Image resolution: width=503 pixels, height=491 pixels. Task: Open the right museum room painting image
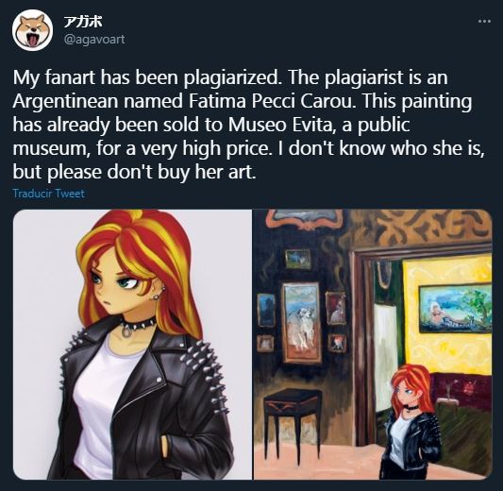tap(373, 345)
